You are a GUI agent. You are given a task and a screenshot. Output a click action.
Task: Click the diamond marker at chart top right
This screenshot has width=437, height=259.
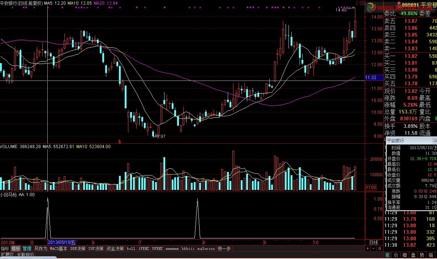click(x=357, y=3)
